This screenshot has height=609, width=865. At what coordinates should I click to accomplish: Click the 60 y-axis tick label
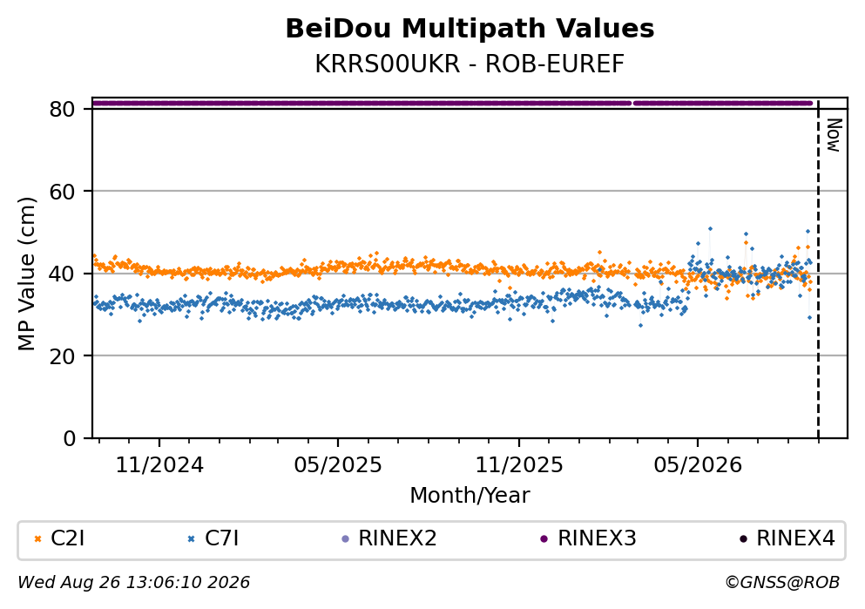click(62, 192)
